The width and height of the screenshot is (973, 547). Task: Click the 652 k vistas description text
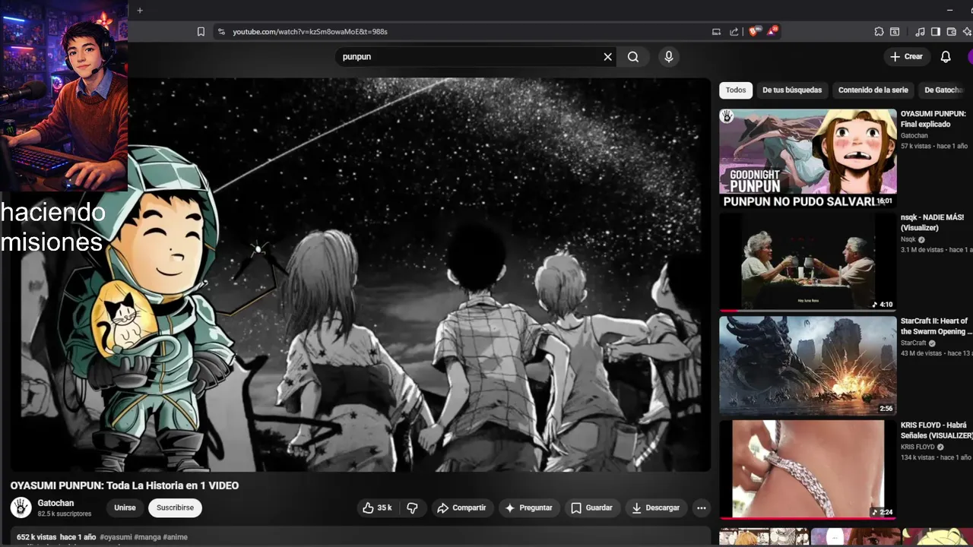(x=36, y=537)
